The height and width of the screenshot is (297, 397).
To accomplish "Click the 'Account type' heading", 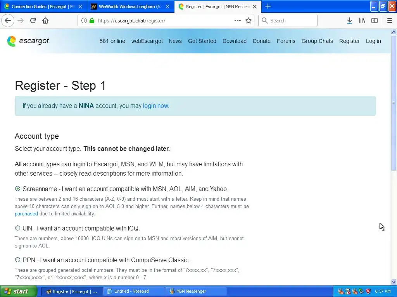I will (x=37, y=136).
